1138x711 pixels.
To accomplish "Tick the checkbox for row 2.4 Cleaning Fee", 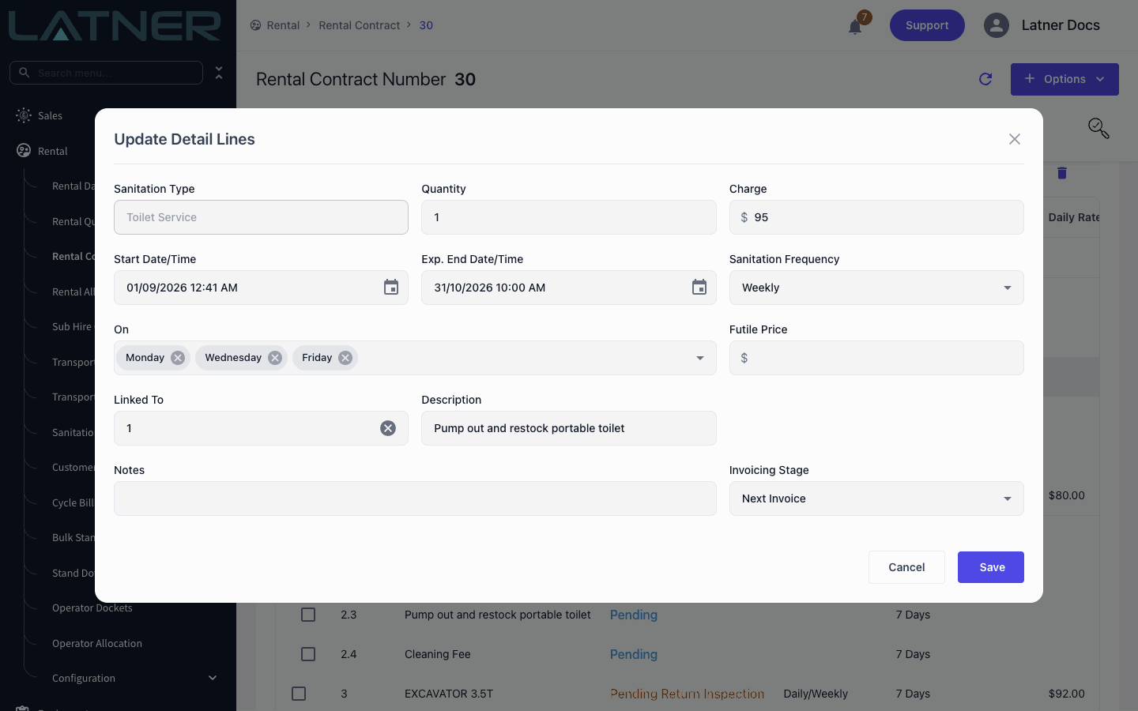I will (x=308, y=654).
